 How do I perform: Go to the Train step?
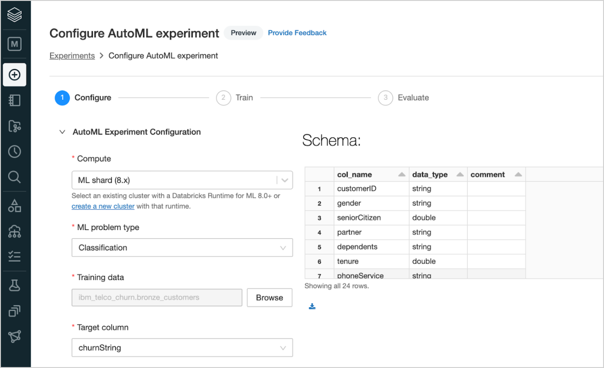[x=235, y=98]
